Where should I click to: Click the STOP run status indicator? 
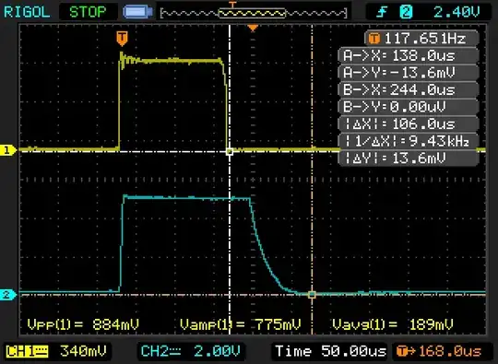click(88, 12)
